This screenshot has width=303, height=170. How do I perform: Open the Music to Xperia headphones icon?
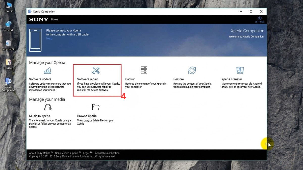(x=48, y=107)
